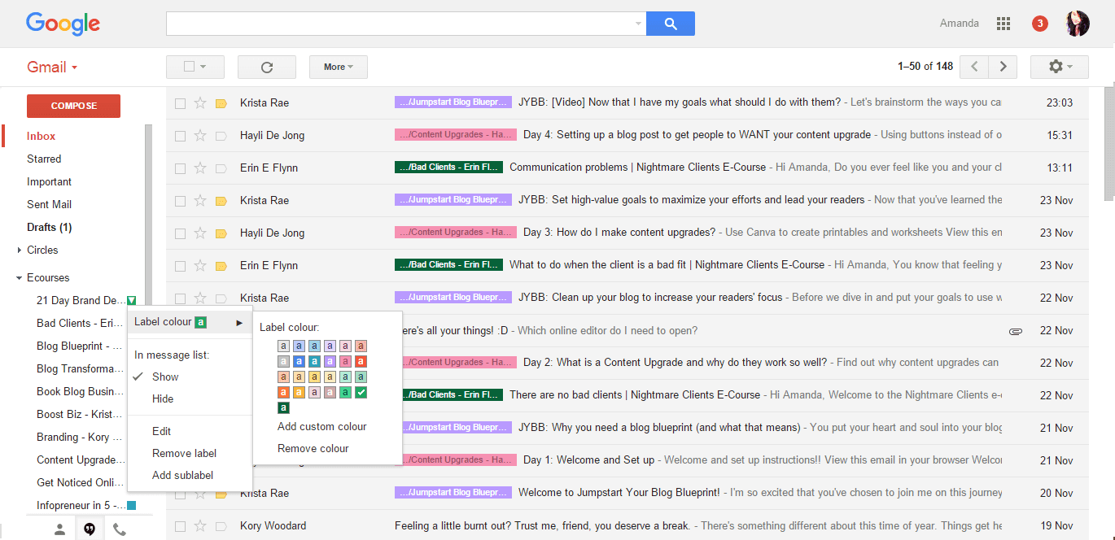
Task: Choose Add custom colour
Action: (x=322, y=426)
